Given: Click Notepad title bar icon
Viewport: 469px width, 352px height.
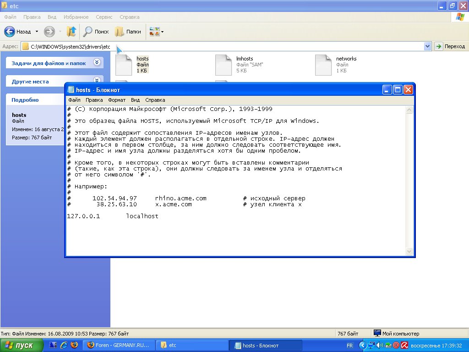Looking at the screenshot, I should pos(71,90).
